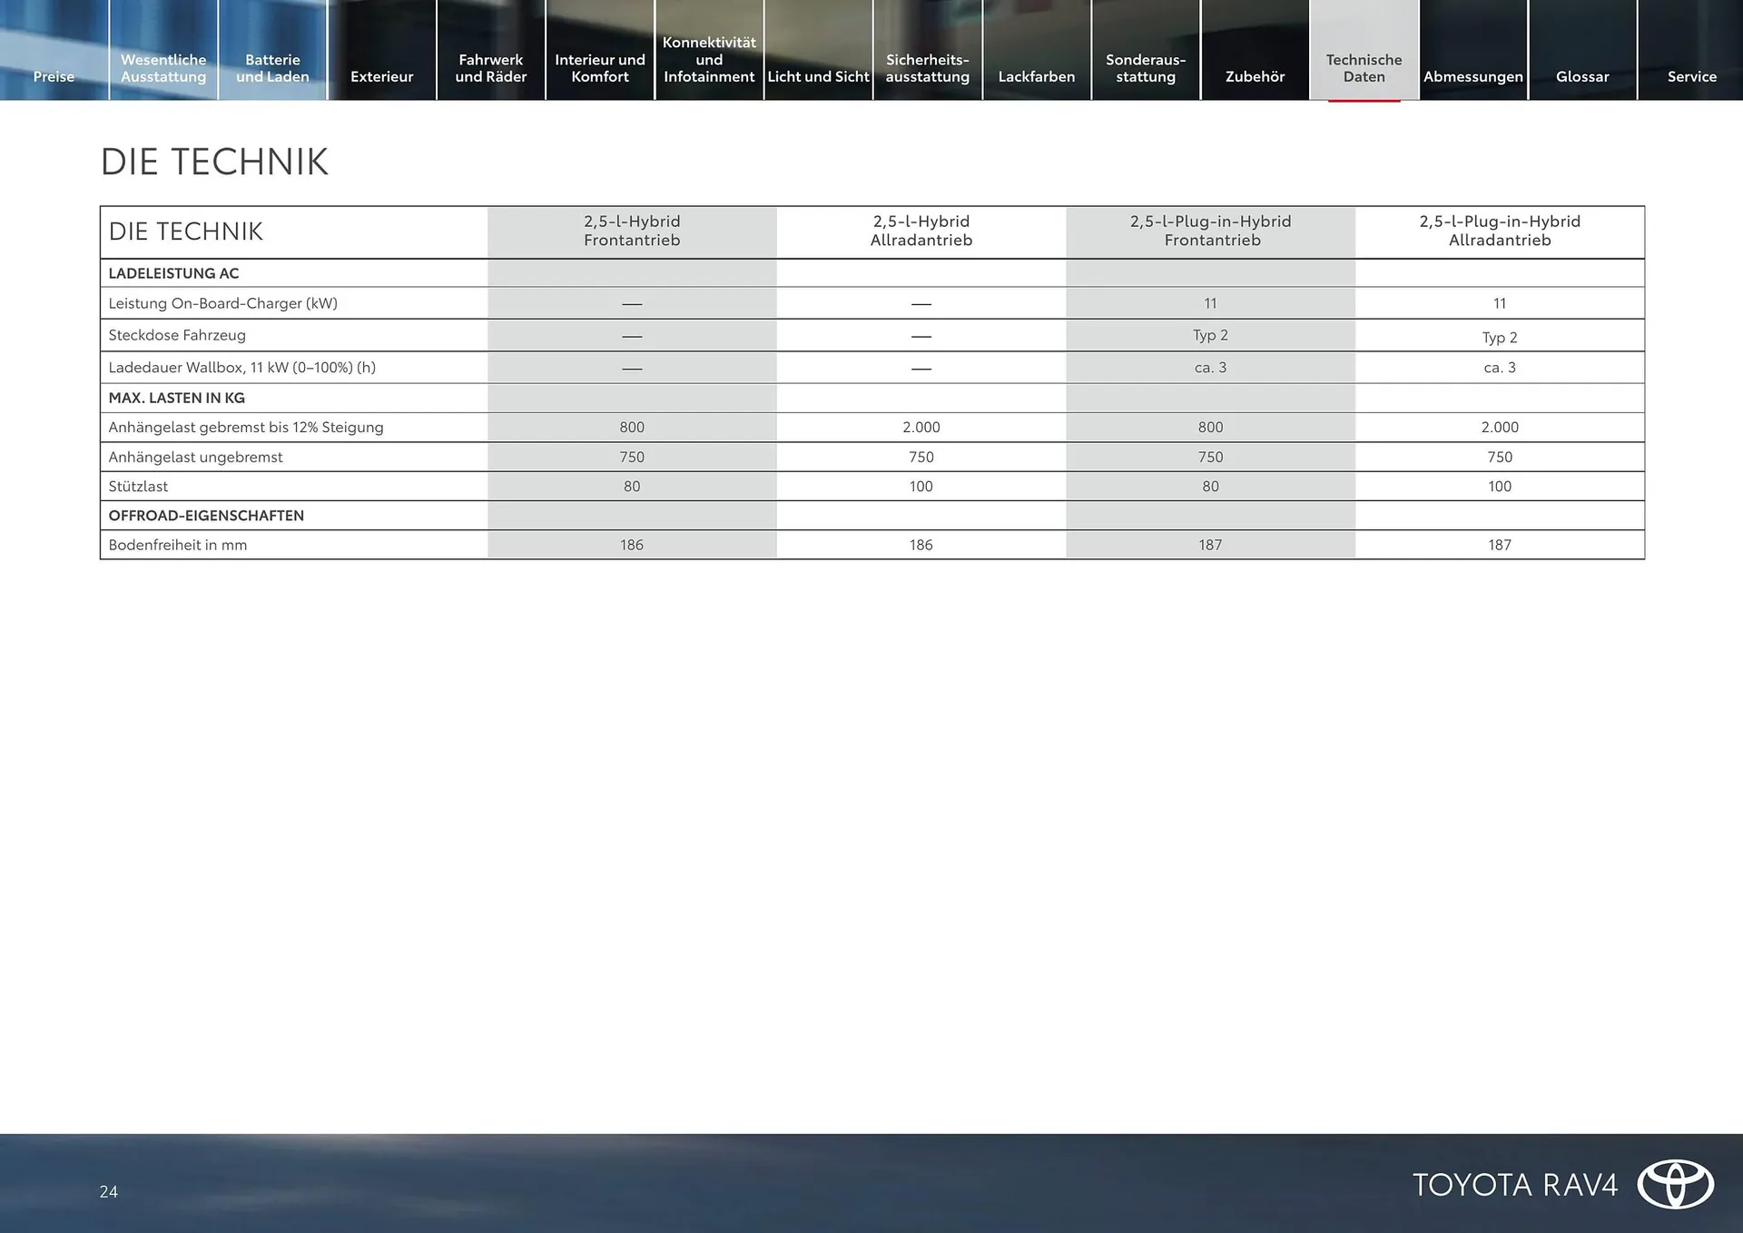1743x1233 pixels.
Task: Click the Toyota logo icon
Action: [1675, 1184]
